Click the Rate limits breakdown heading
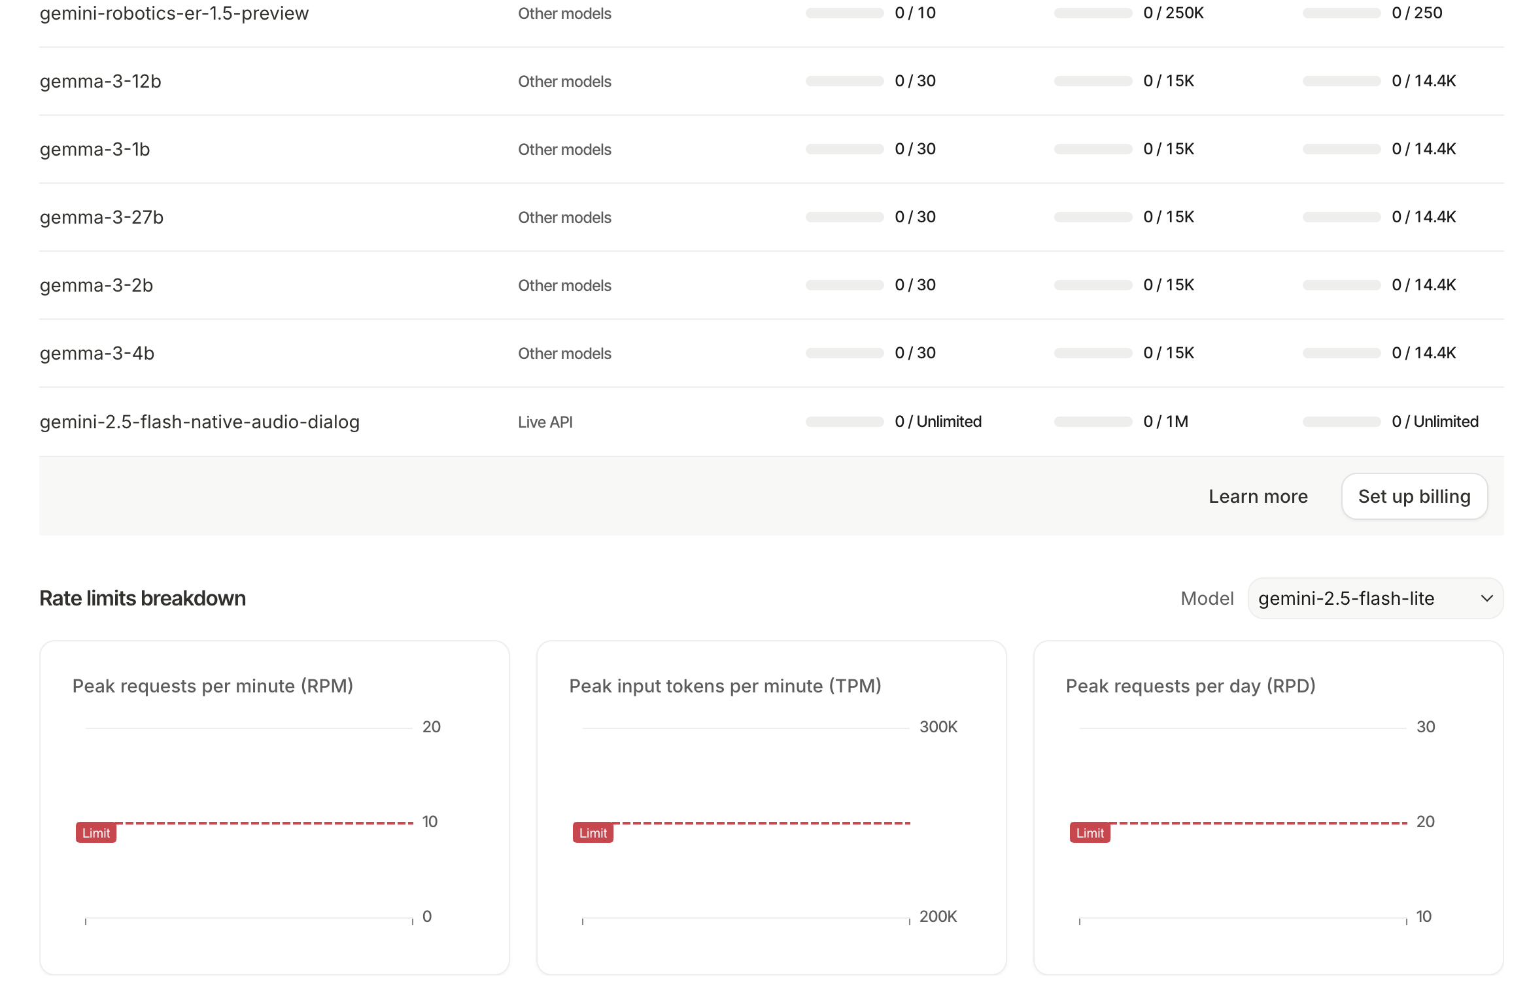1529x1003 pixels. click(143, 598)
